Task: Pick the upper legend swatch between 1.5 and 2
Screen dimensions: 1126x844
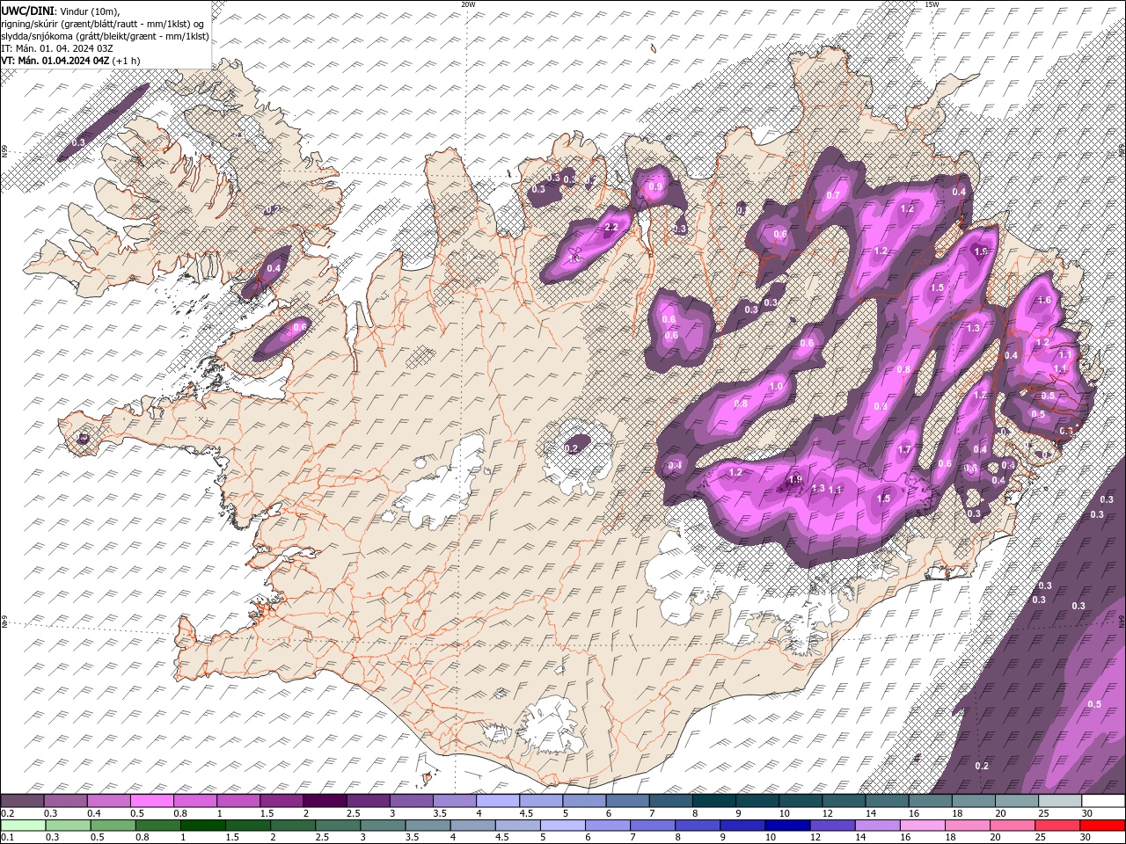Action: (281, 801)
